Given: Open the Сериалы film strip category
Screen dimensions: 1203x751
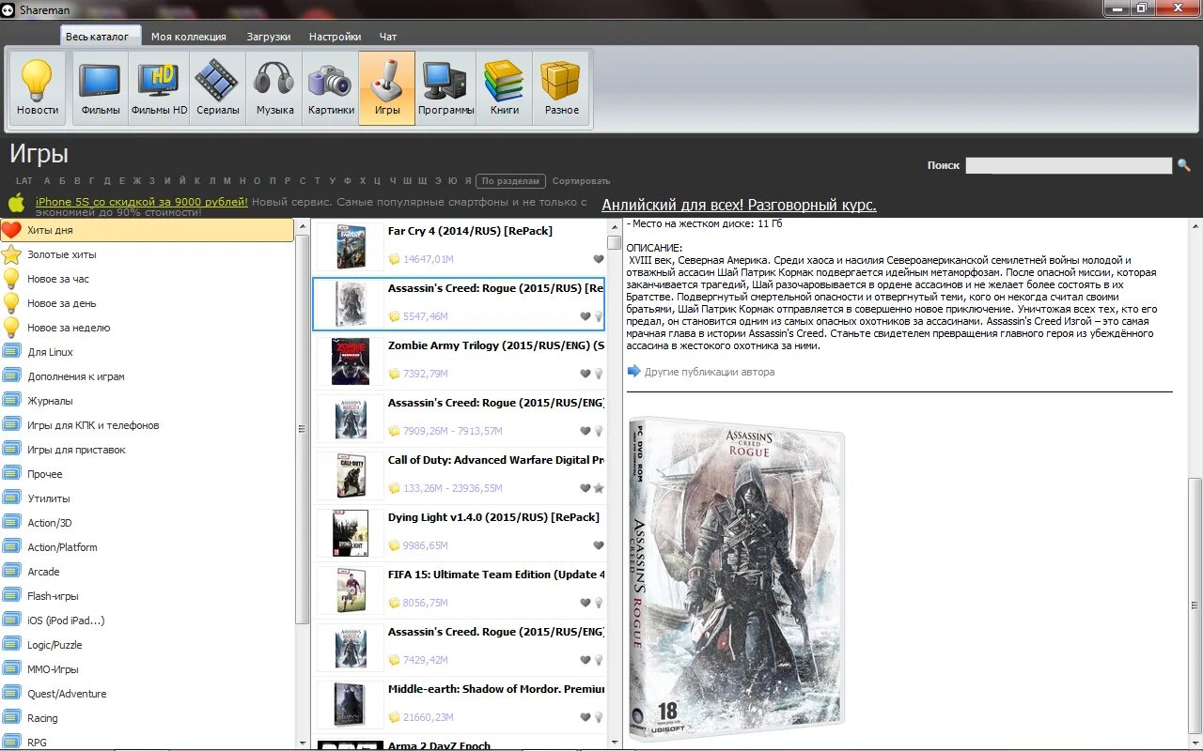Looking at the screenshot, I should (217, 88).
